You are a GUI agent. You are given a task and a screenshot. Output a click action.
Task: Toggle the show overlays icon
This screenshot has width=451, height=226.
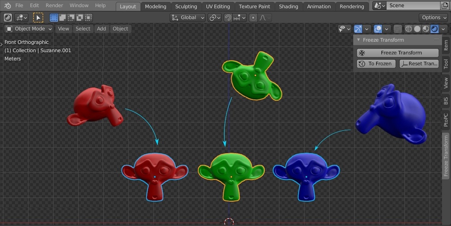[378, 29]
